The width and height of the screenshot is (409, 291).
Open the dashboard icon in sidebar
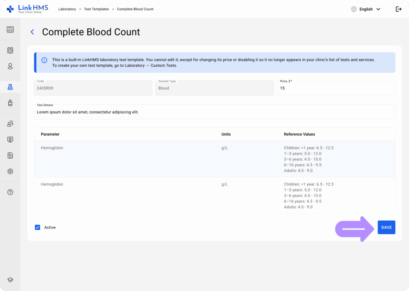click(x=10, y=30)
